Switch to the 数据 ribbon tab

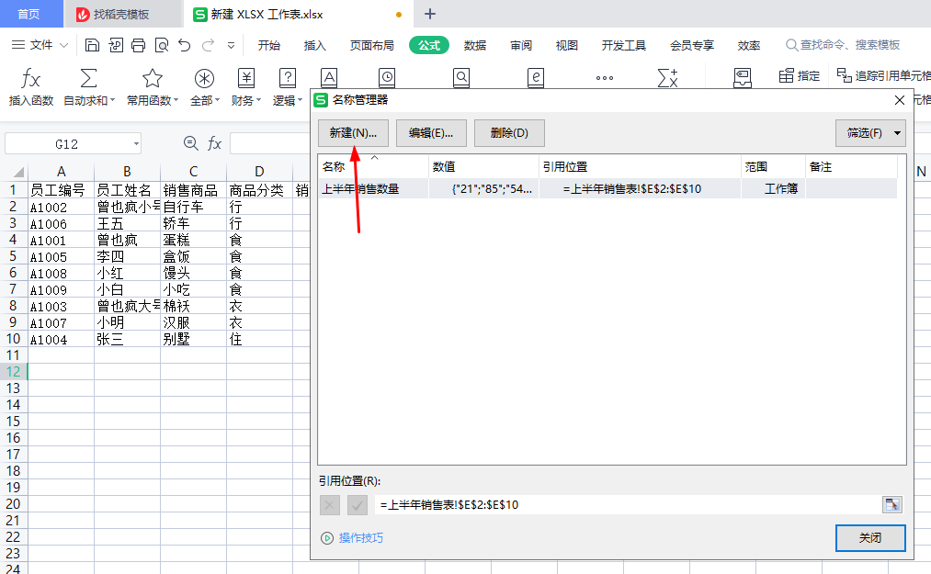tap(475, 45)
